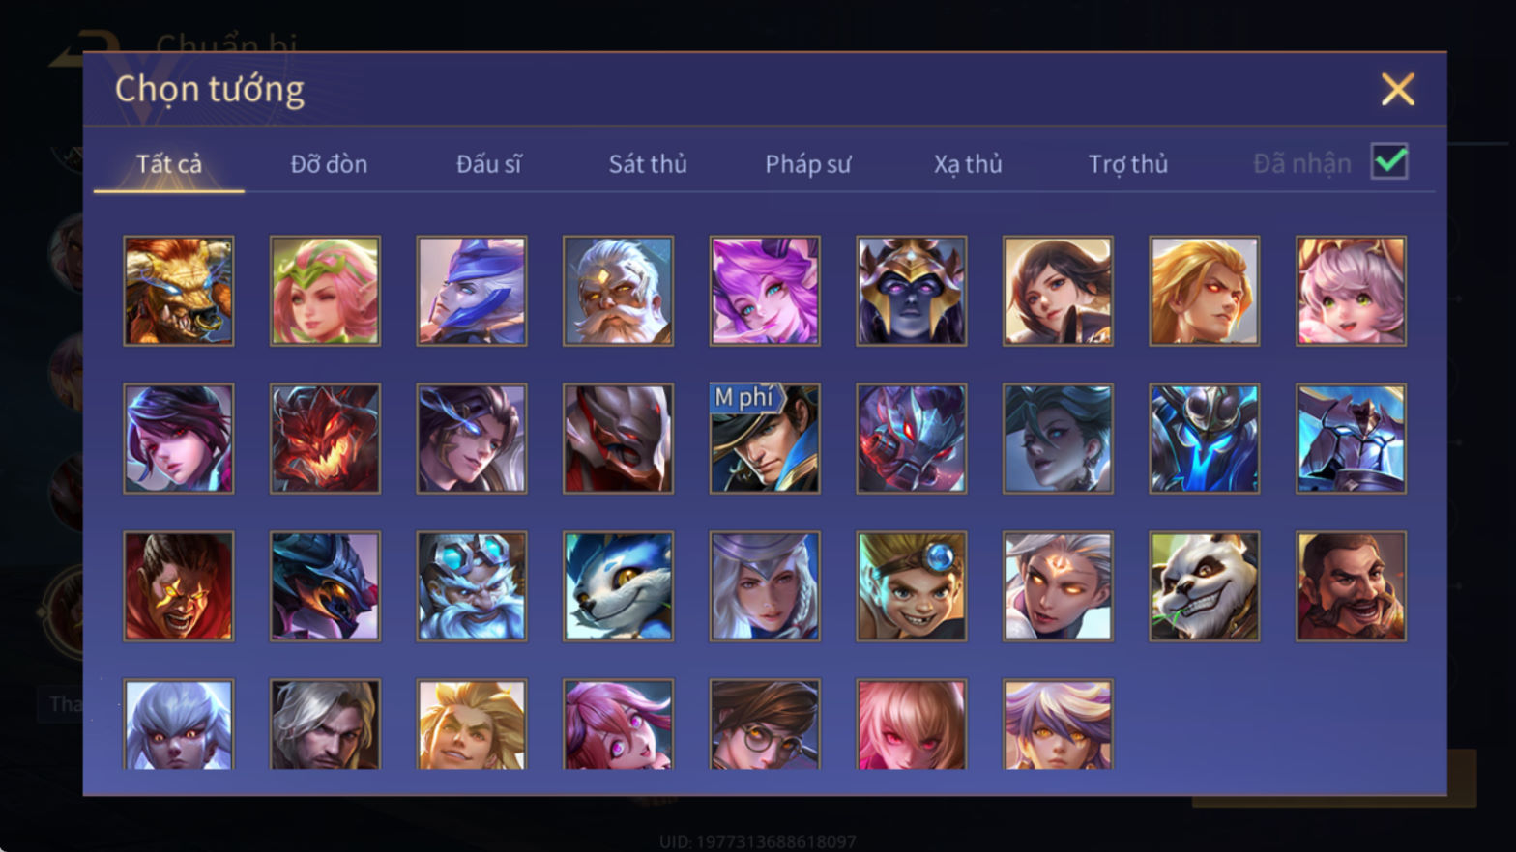This screenshot has height=852, width=1516.
Task: Show the Sát thủ heroes tab
Action: pos(648,164)
